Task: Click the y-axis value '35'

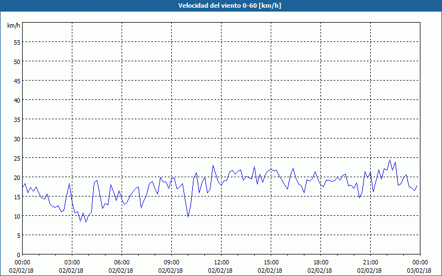Action: pyautogui.click(x=17, y=120)
